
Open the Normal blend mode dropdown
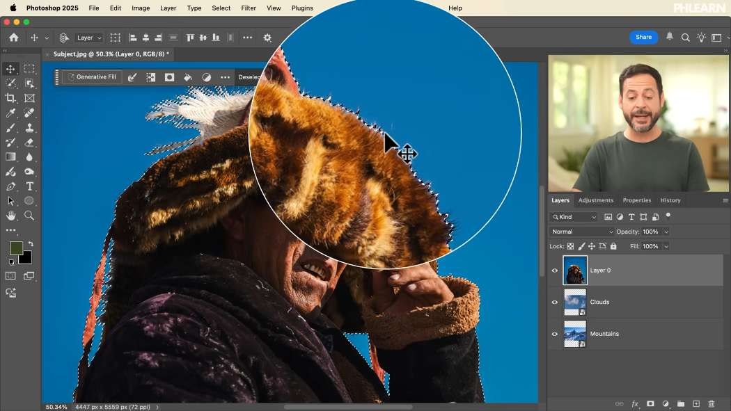pyautogui.click(x=582, y=232)
